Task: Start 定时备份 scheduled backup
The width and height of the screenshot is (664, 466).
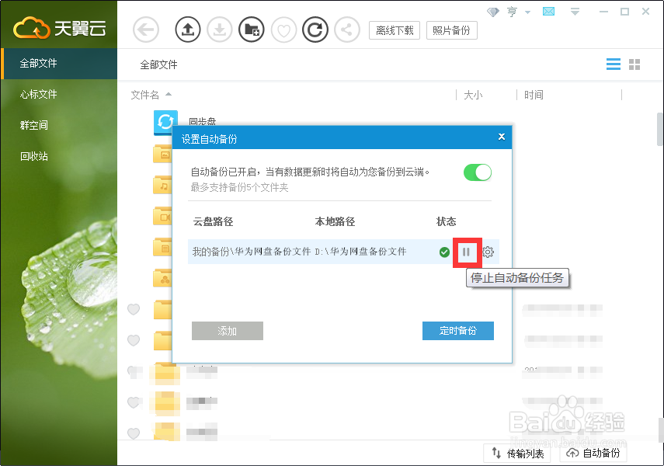Action: tap(457, 330)
